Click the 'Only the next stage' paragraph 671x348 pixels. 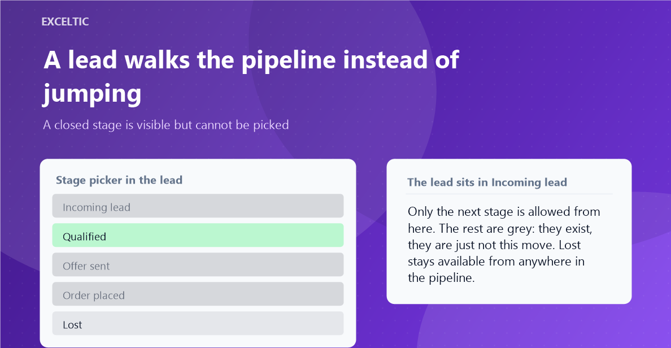tap(504, 245)
